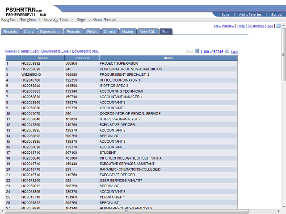The width and height of the screenshot is (286, 214).
Task: Select the IT OFFICE SPEC 3 cell
Action: point(168,86)
